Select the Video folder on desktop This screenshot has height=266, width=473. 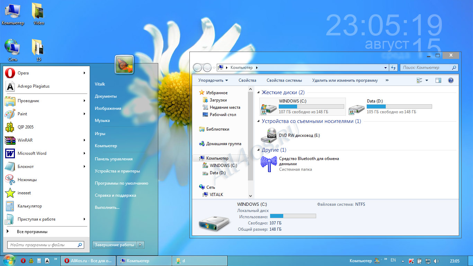click(x=38, y=14)
